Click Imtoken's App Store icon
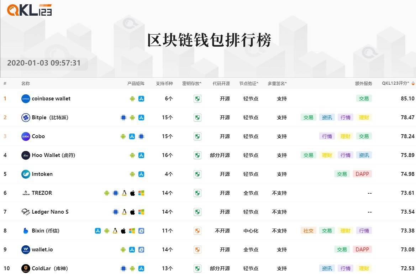Image resolution: width=416 pixels, height=277 pixels. pyautogui.click(x=141, y=174)
